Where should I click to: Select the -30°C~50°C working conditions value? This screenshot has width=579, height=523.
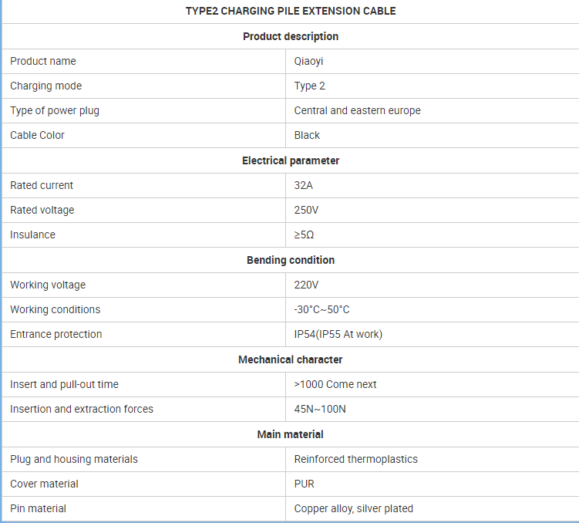click(x=321, y=309)
